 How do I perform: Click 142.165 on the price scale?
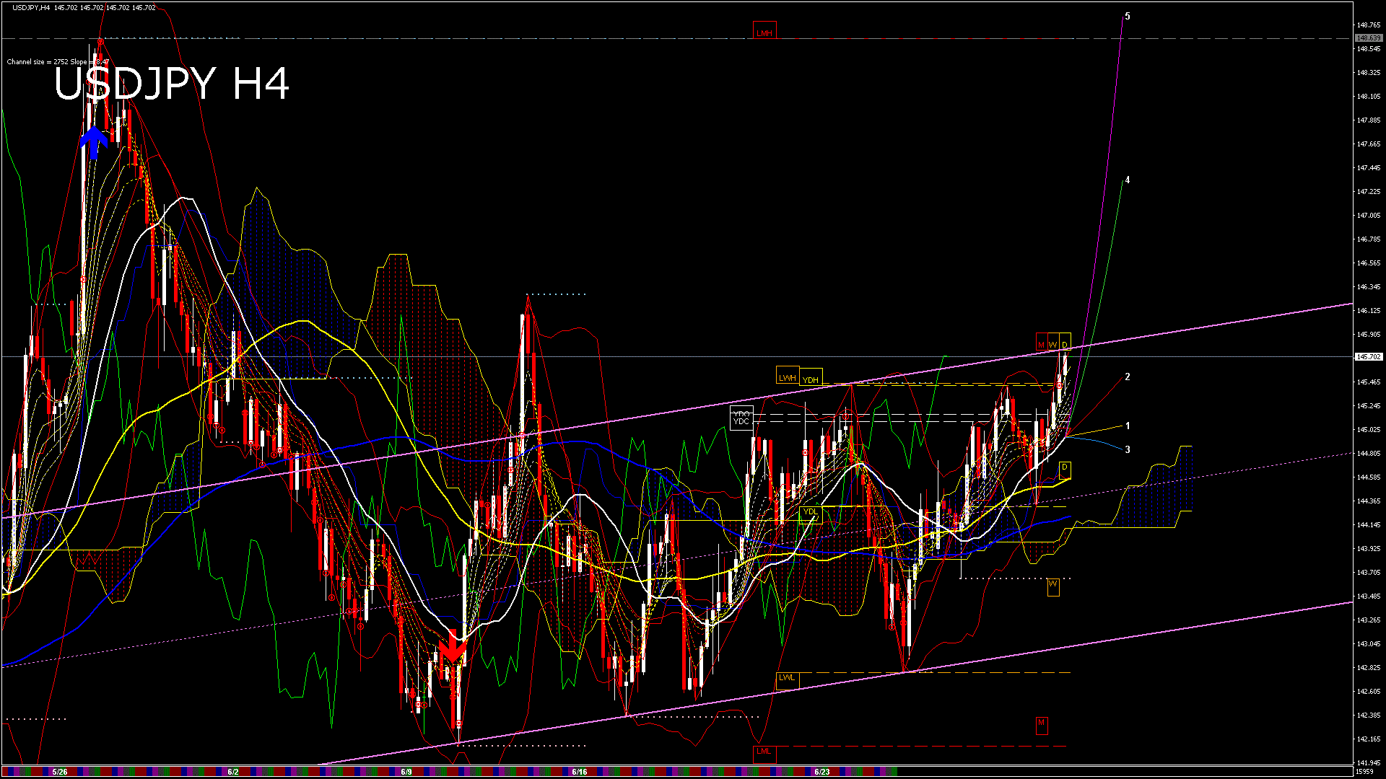click(x=1369, y=739)
